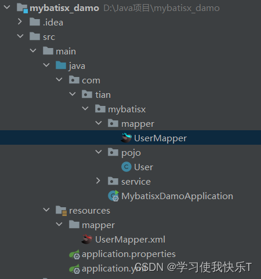Select the application.properties file
Viewport: 261px width, 279px height.
coord(129,254)
